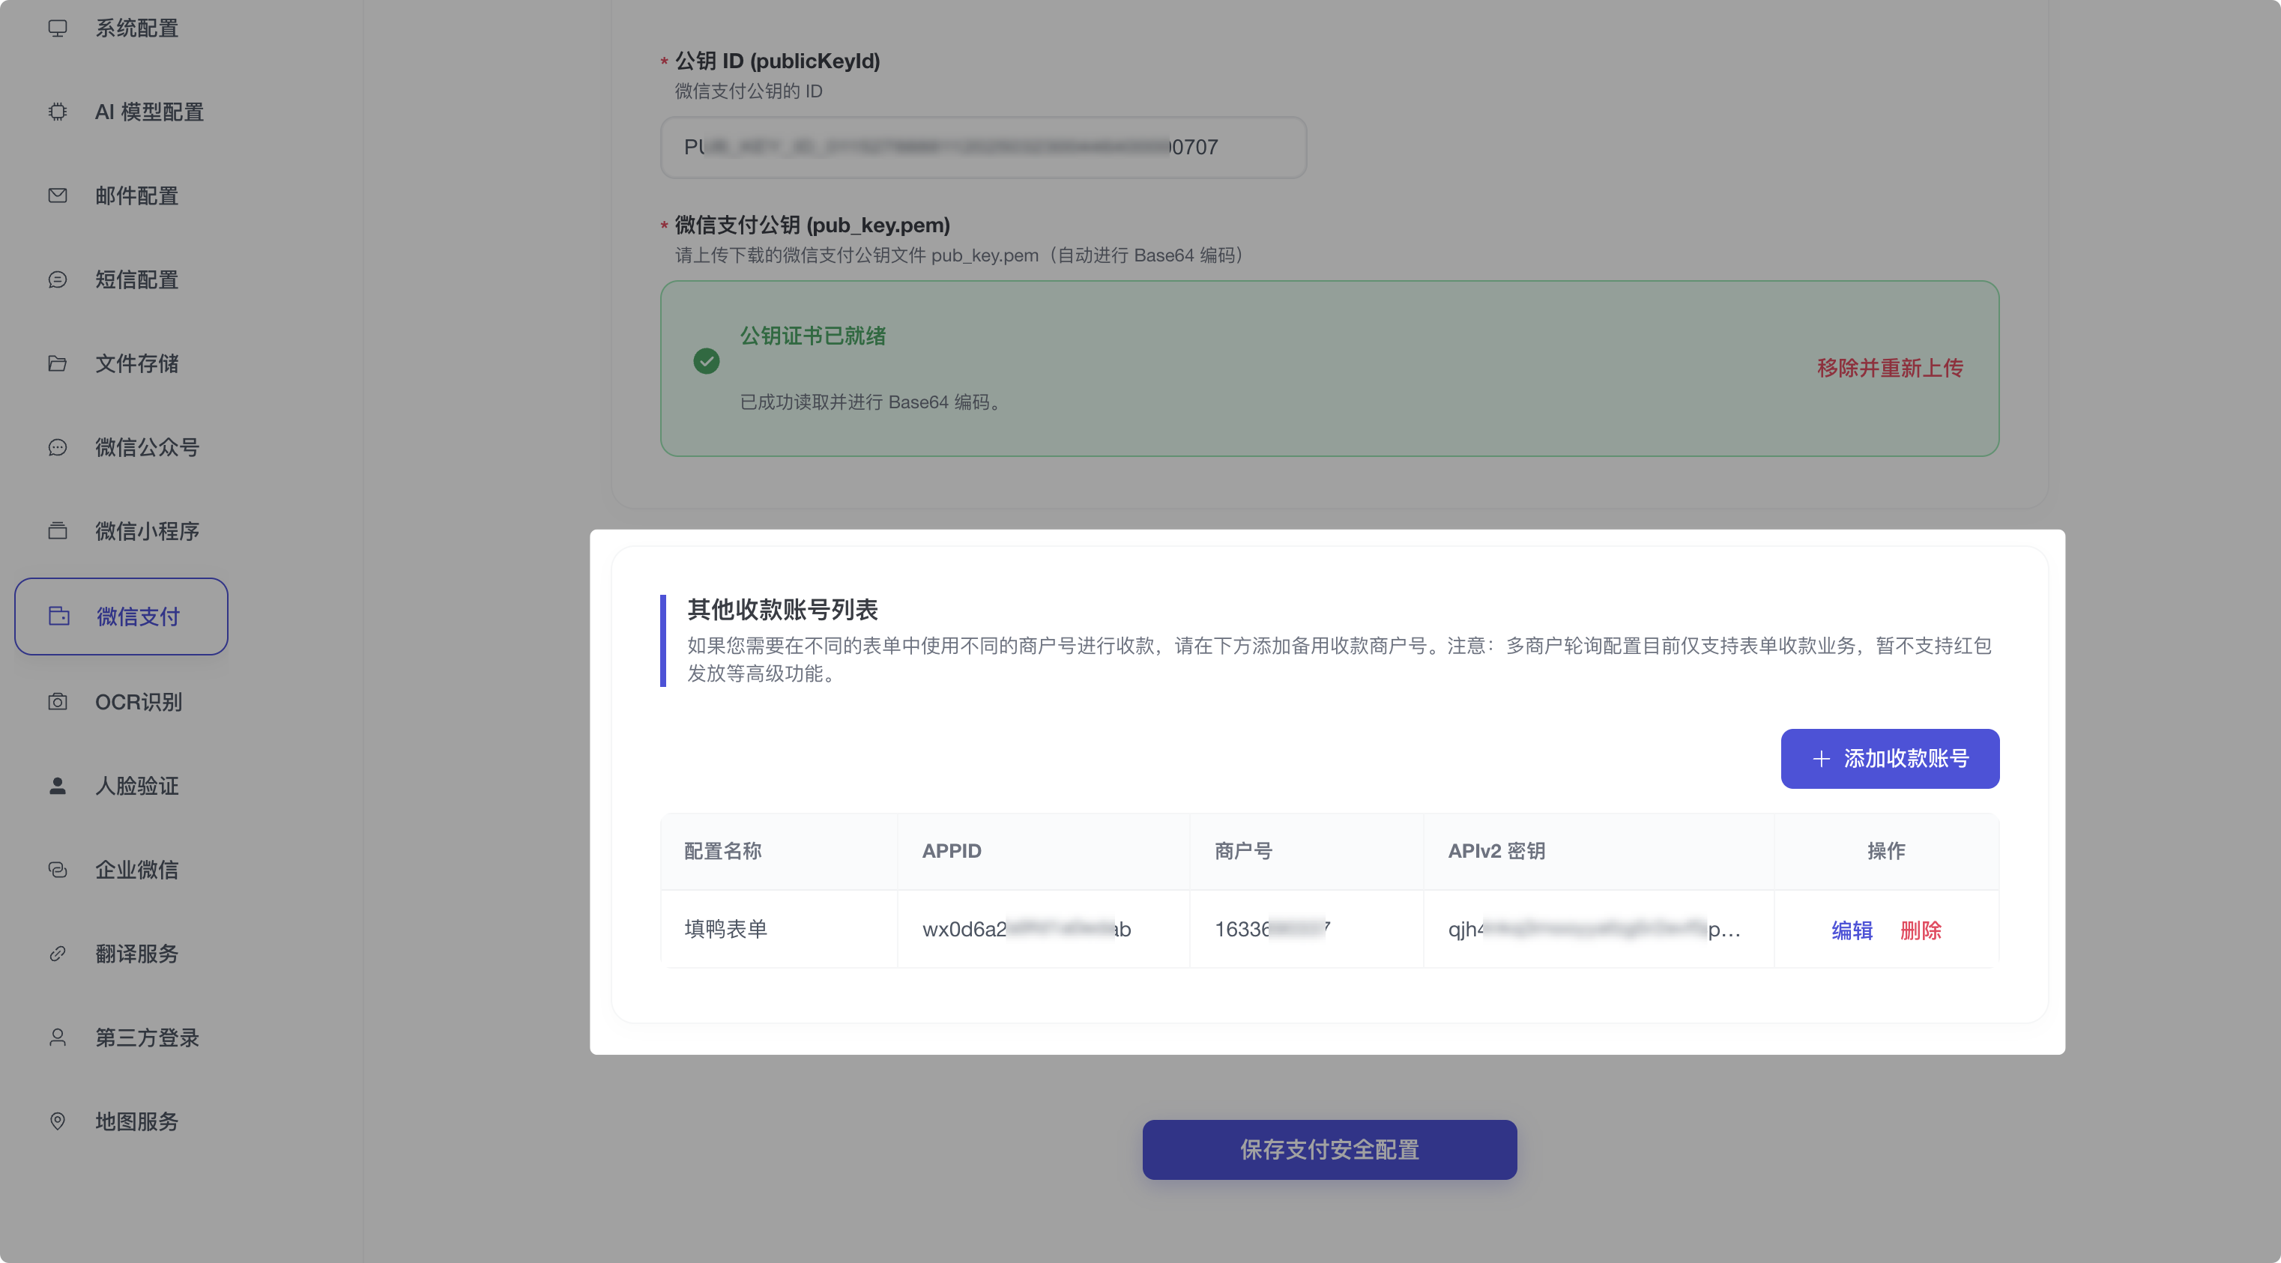Go to 邮件配置 settings
Screen dimensions: 2281x1263
pos(121,196)
